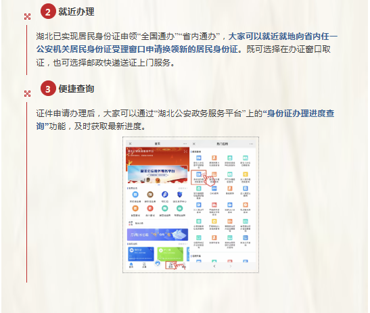Screen dimensions: 370x313
Task: Tap the red-boxed ID progress query icon
Action: pos(199,177)
